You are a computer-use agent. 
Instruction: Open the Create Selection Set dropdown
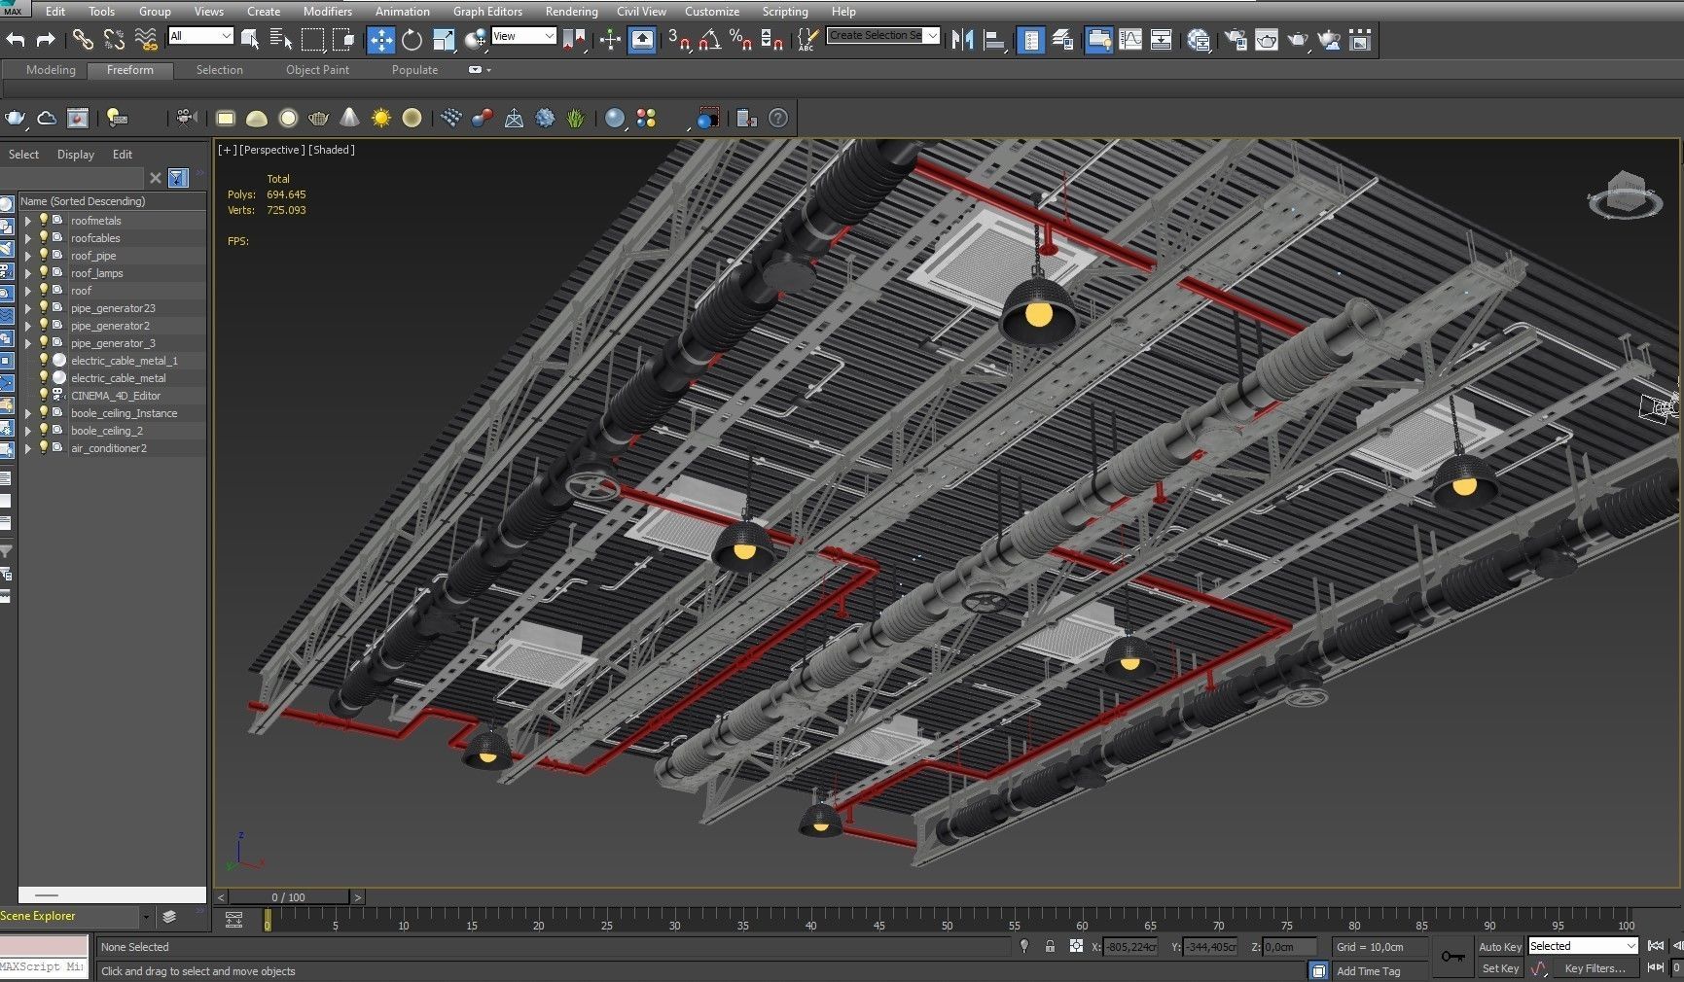click(882, 36)
